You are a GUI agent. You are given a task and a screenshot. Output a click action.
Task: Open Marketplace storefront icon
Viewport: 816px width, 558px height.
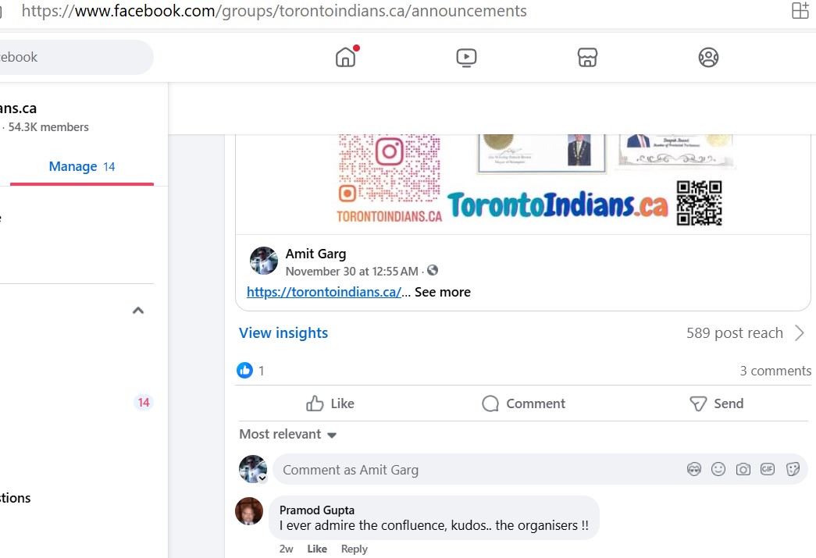point(587,57)
